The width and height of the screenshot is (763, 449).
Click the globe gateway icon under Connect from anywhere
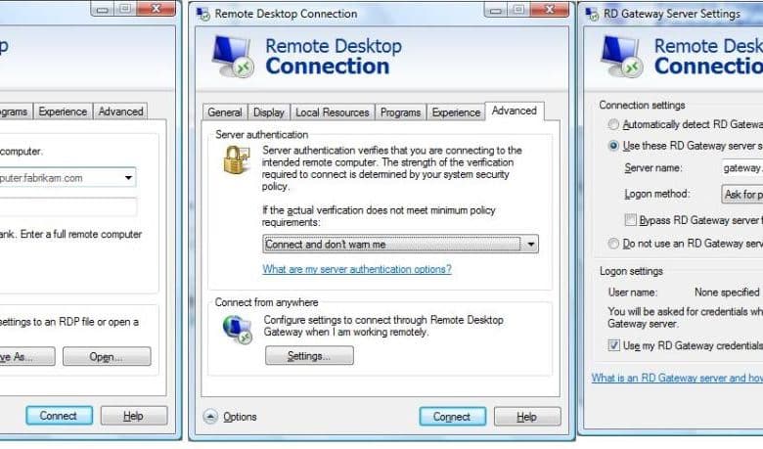[x=238, y=330]
